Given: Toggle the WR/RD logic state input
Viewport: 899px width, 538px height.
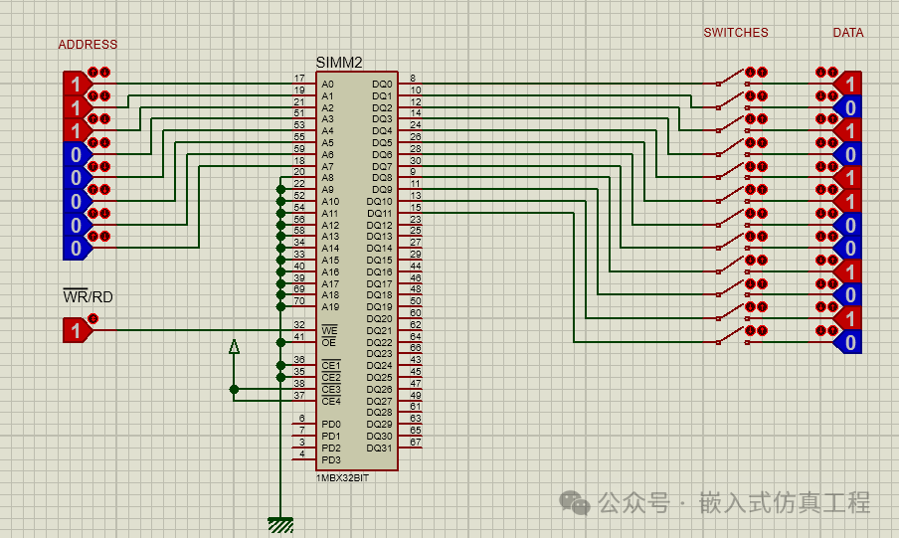Looking at the screenshot, I should pos(74,330).
